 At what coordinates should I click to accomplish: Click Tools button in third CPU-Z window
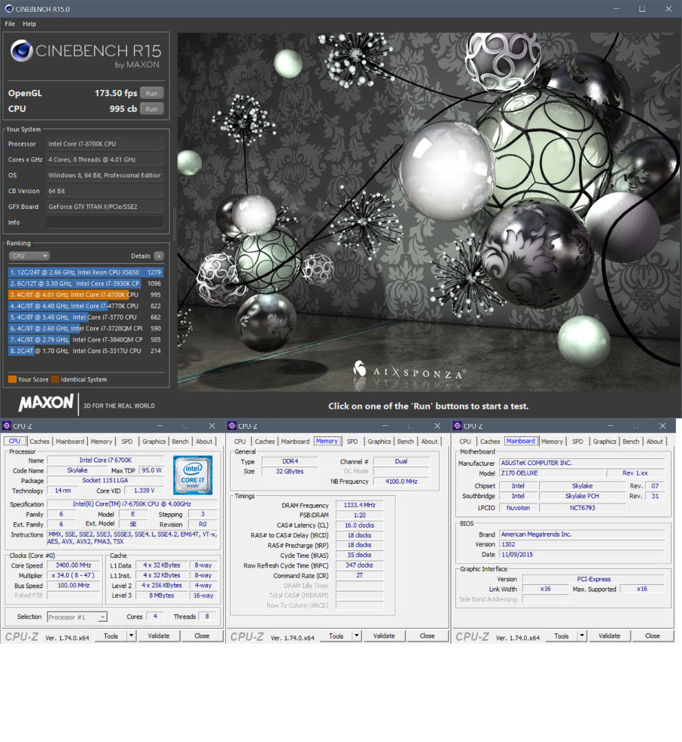click(x=561, y=636)
